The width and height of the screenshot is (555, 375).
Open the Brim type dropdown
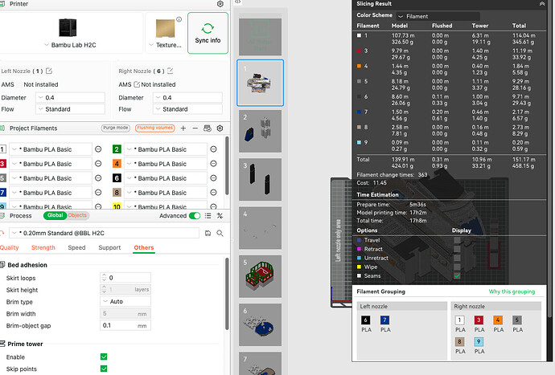pyautogui.click(x=125, y=301)
